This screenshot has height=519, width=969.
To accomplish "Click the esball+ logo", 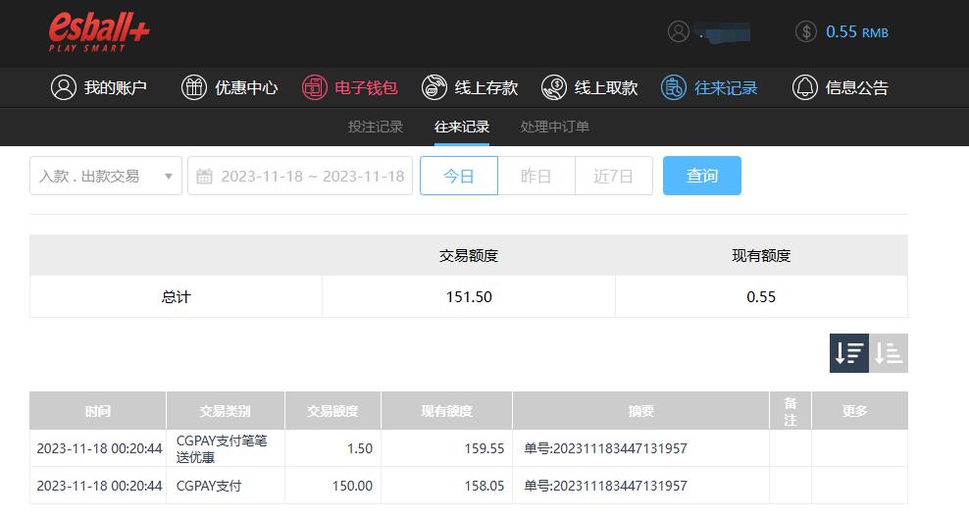I will click(99, 32).
